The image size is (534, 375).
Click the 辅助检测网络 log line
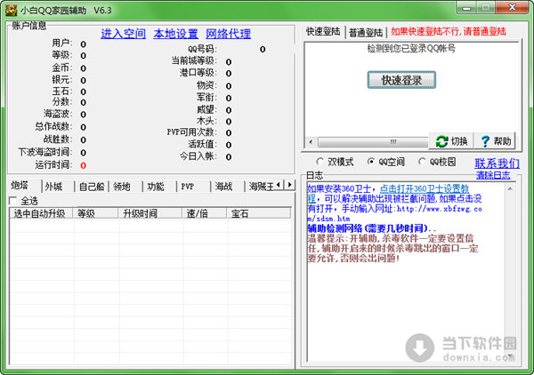(x=371, y=228)
